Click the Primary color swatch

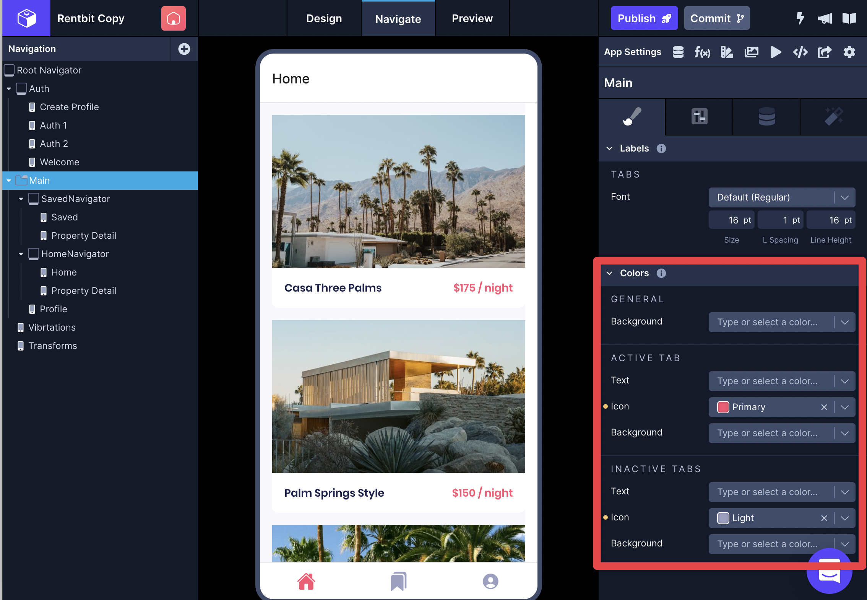tap(723, 407)
